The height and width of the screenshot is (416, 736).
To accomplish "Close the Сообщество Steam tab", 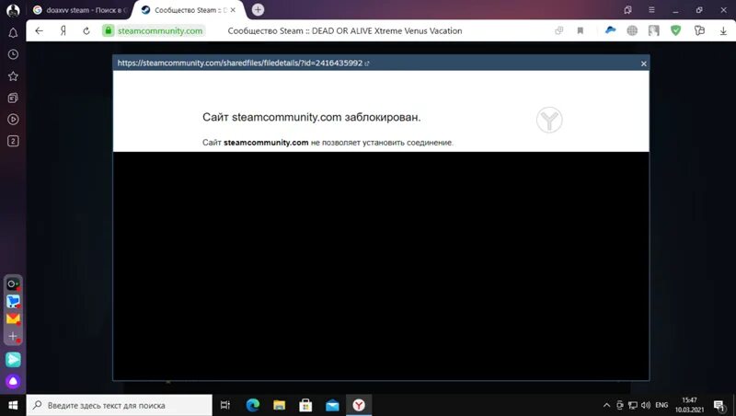I will point(233,10).
